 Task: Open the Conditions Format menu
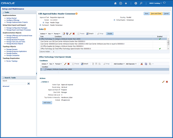[58, 64]
